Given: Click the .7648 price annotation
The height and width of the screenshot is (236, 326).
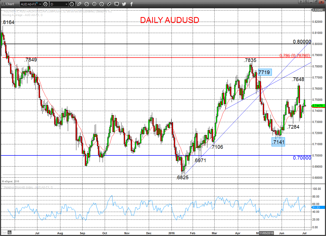Looking at the screenshot, I should (298, 80).
